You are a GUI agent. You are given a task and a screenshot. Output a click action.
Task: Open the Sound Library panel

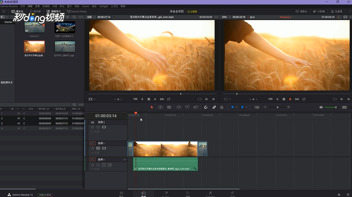point(77,12)
